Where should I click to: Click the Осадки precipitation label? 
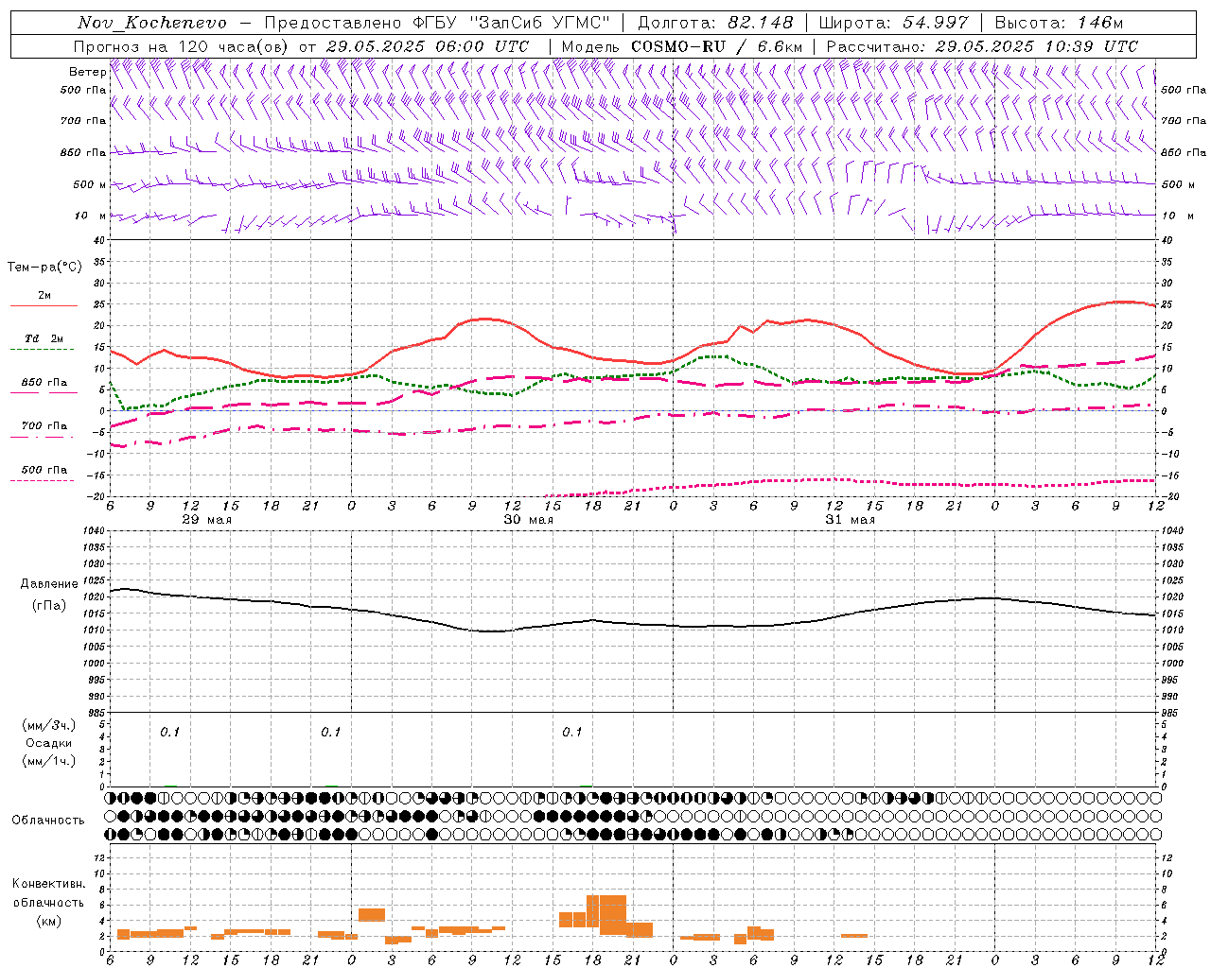[49, 743]
